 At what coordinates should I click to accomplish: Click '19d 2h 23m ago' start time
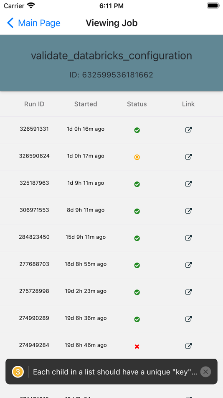tap(86, 291)
